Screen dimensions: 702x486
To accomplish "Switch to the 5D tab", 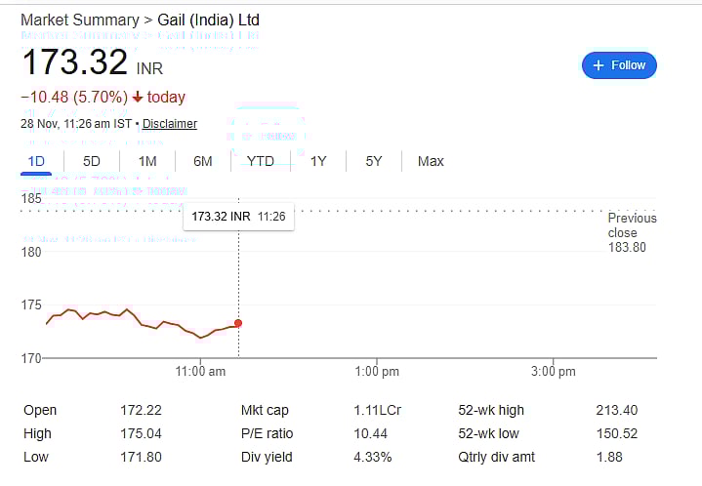I will coord(92,161).
